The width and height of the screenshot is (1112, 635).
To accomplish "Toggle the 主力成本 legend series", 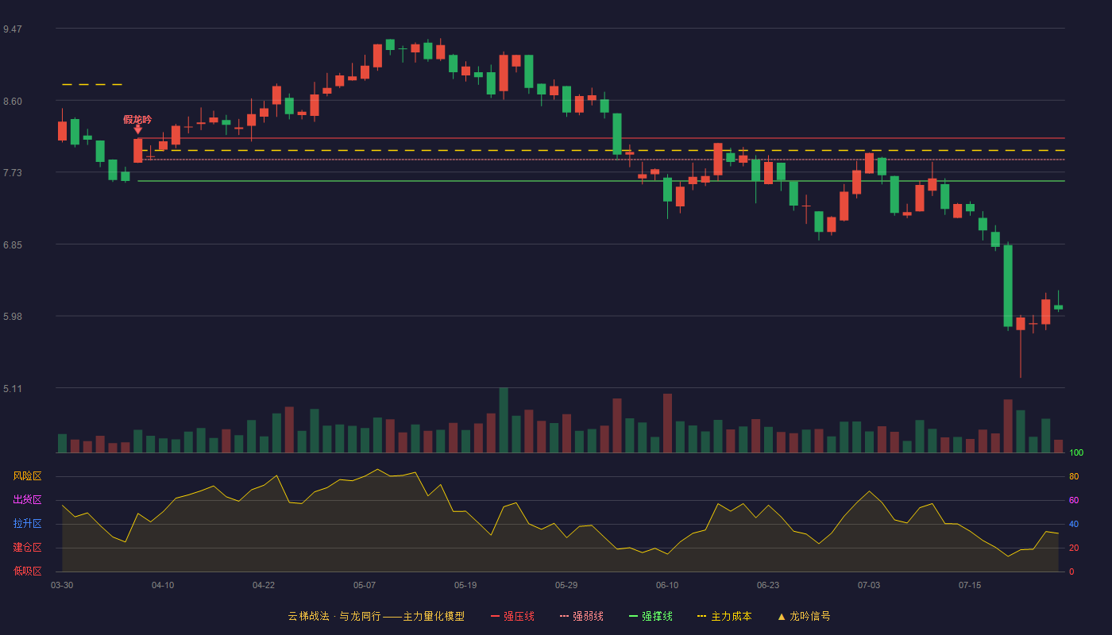I will coord(724,616).
